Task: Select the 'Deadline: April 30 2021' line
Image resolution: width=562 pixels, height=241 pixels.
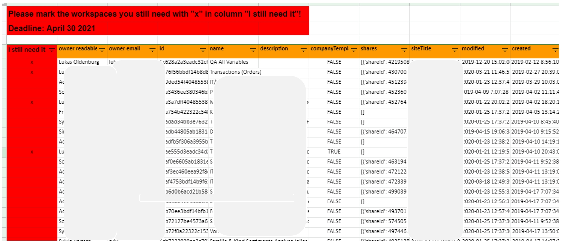Action: [52, 28]
